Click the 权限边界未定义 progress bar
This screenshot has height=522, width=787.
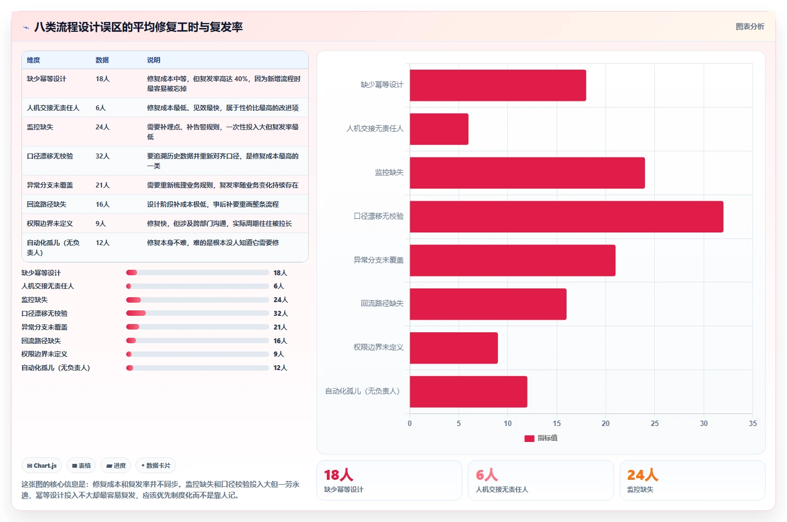[x=197, y=354]
